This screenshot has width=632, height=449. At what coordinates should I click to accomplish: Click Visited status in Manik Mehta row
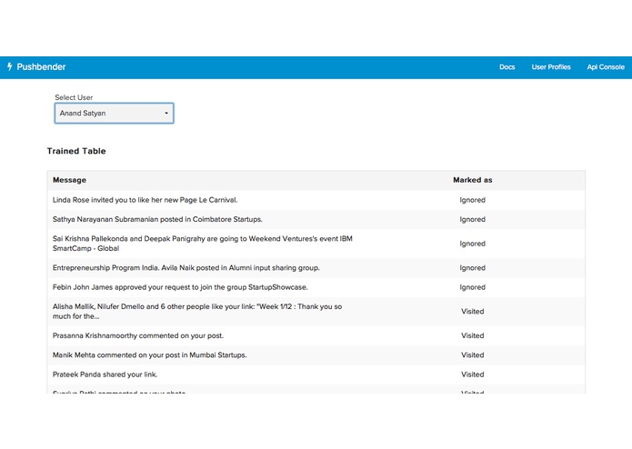(472, 354)
